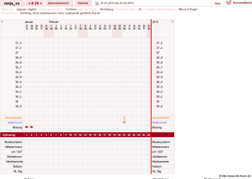
Task: Click the ronja_vs username tab
Action: (12, 3)
